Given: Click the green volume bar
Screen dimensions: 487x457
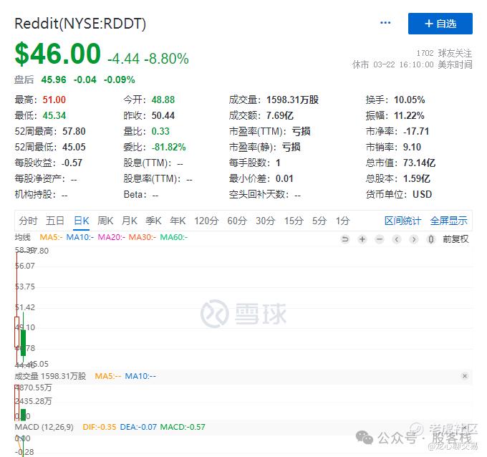Looking at the screenshot, I should point(24,415).
